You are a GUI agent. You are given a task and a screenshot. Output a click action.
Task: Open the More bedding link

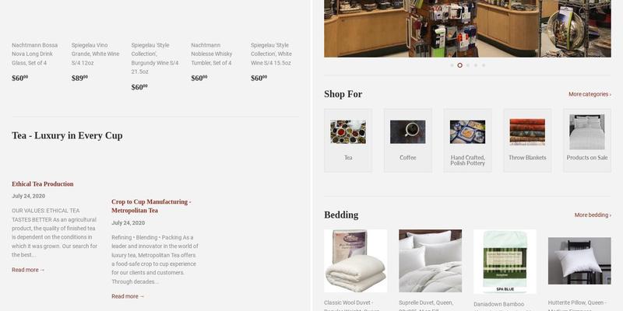pyautogui.click(x=593, y=215)
